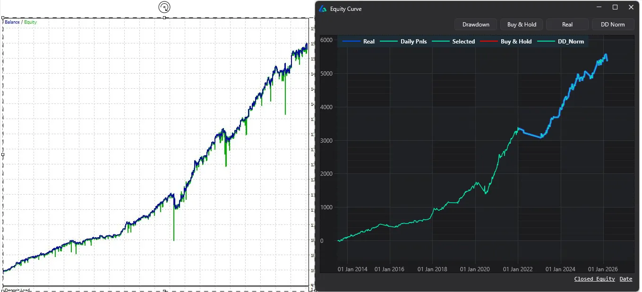Viewport: 642px width, 292px height.
Task: Toggle visibility of the Real series in the legend
Action: tap(369, 41)
